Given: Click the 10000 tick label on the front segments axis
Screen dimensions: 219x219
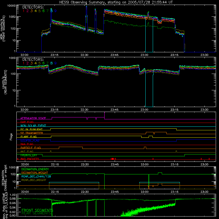Looking at the screenshot, I should pyautogui.click(x=11, y=5).
